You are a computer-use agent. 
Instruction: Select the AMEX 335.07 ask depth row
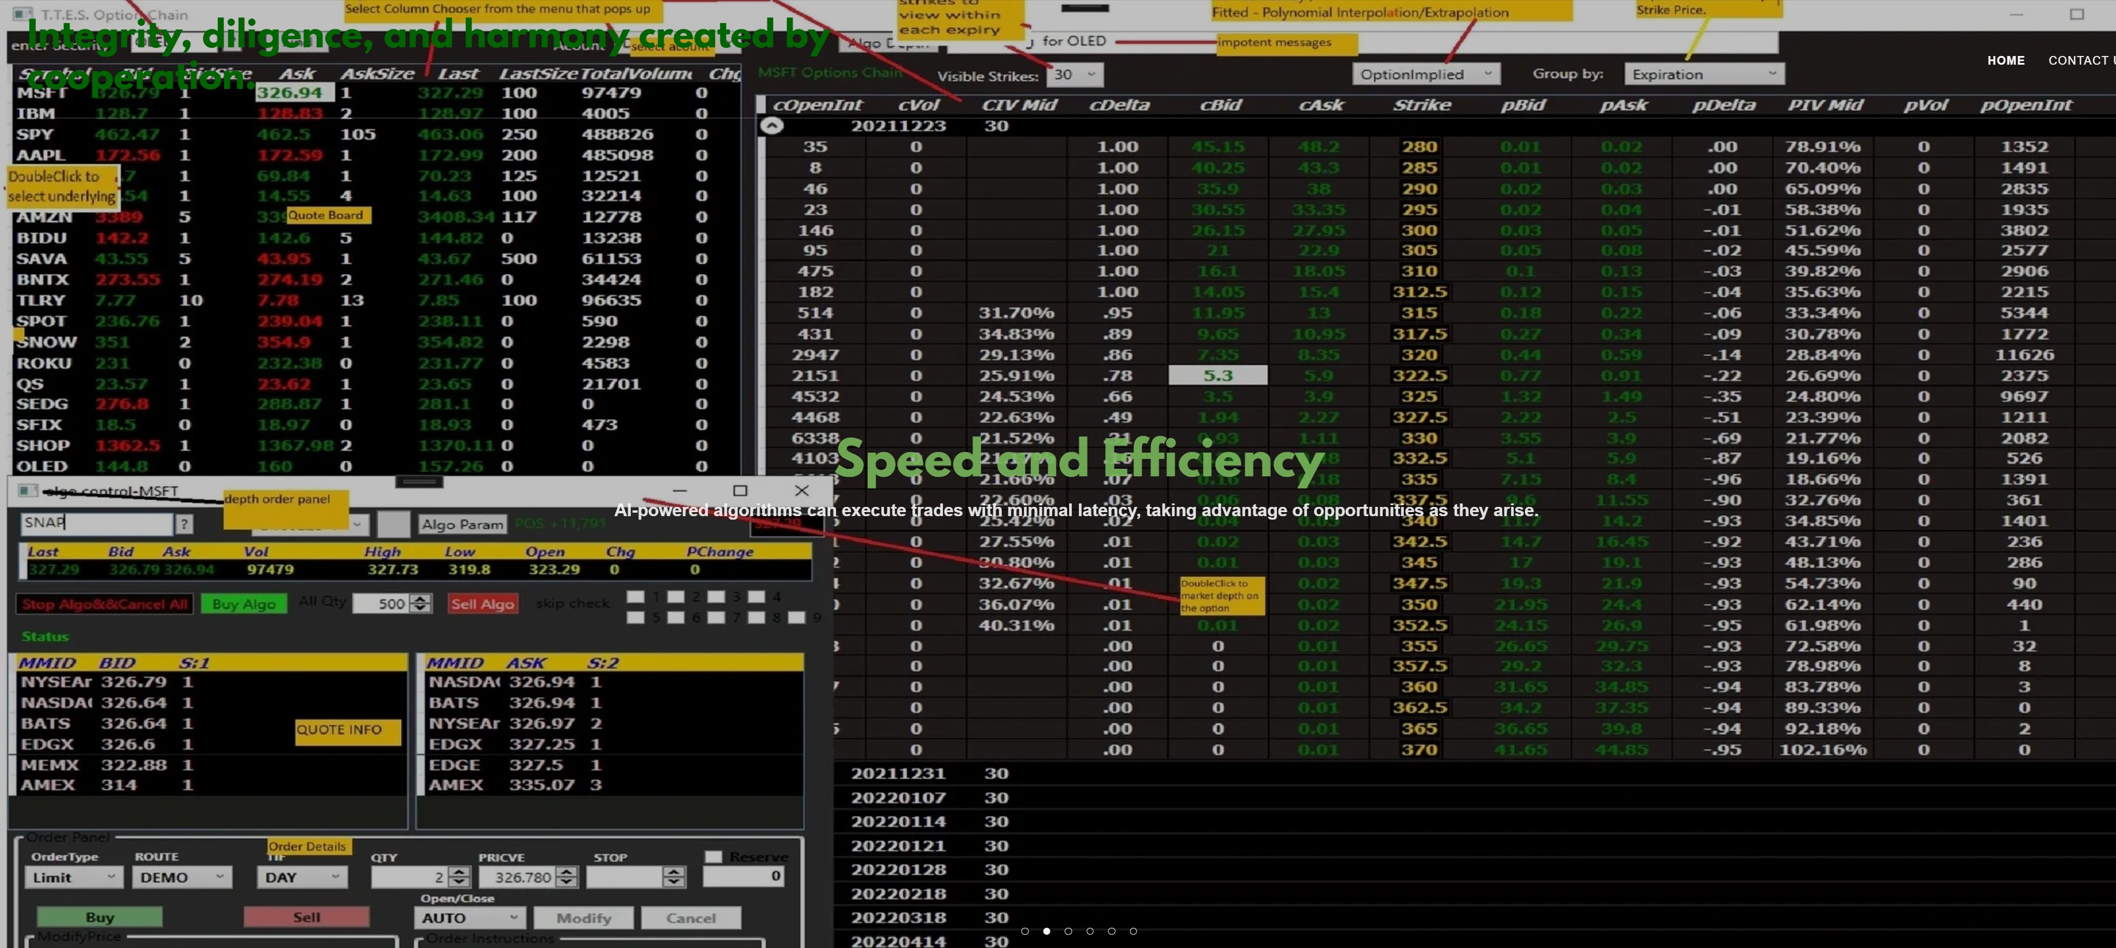click(x=614, y=785)
